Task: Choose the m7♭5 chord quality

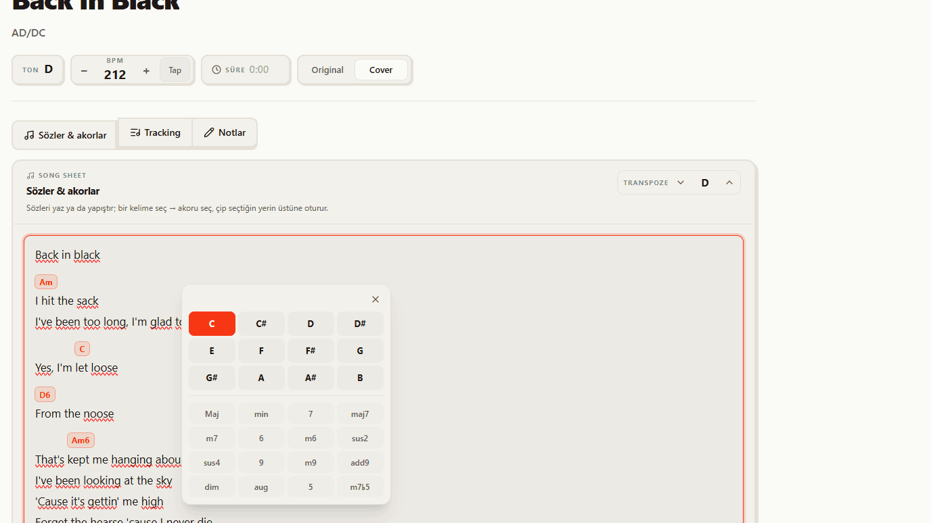Action: click(x=360, y=487)
